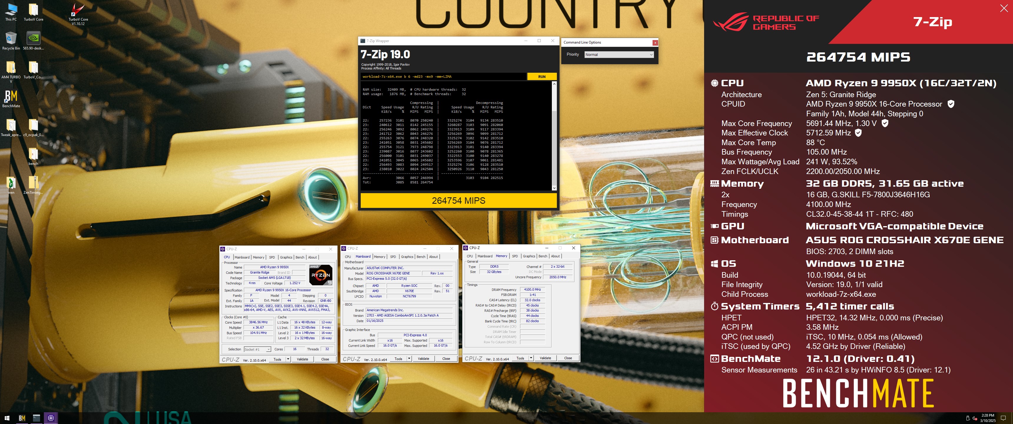This screenshot has width=1013, height=424.
Task: Open SPD tab in second CPU-Z window
Action: pos(393,257)
